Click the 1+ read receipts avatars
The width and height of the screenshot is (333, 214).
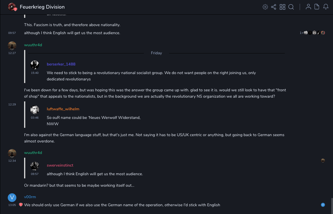click(312, 33)
